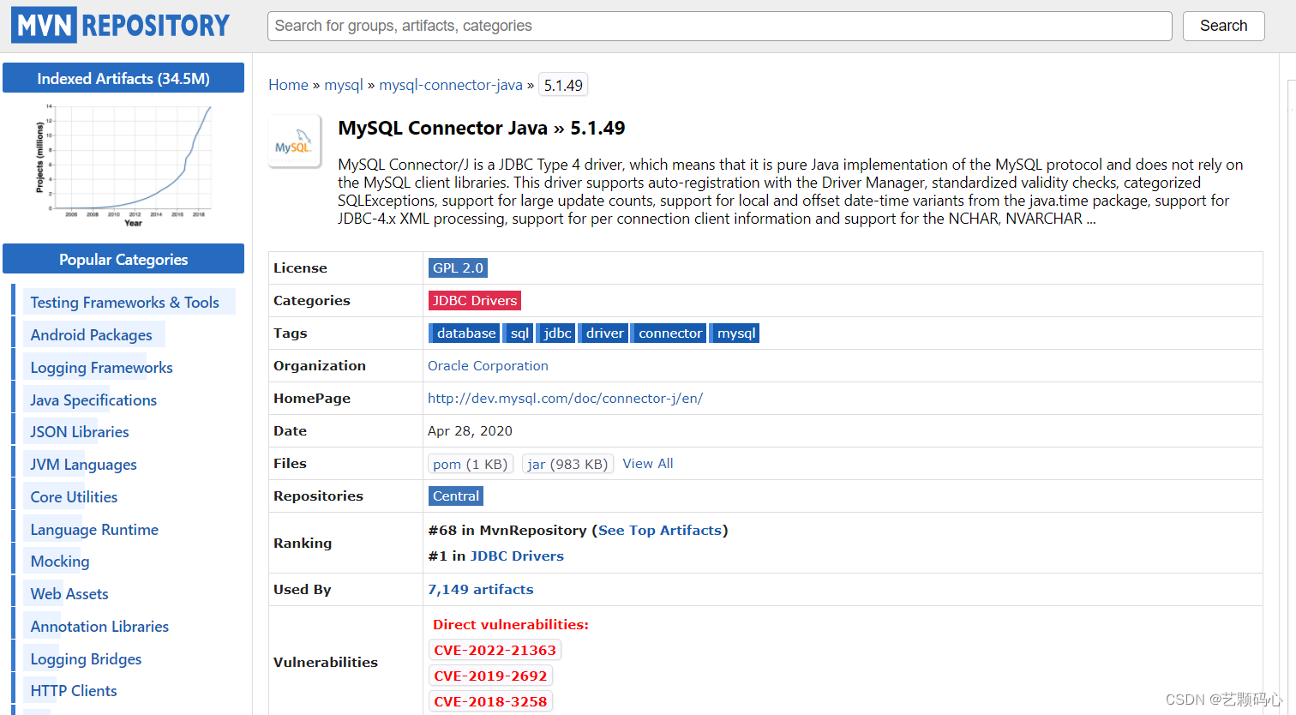Open Logging Bridges category
1296x715 pixels.
tap(86, 658)
